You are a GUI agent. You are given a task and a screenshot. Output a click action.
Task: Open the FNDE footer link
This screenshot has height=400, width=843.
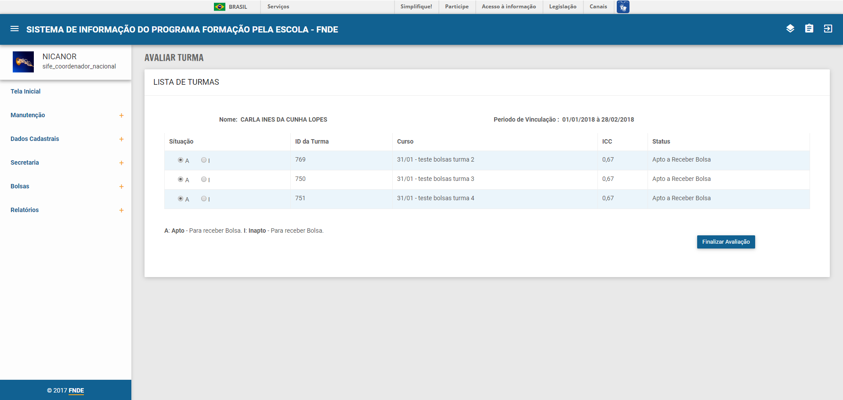tap(76, 390)
